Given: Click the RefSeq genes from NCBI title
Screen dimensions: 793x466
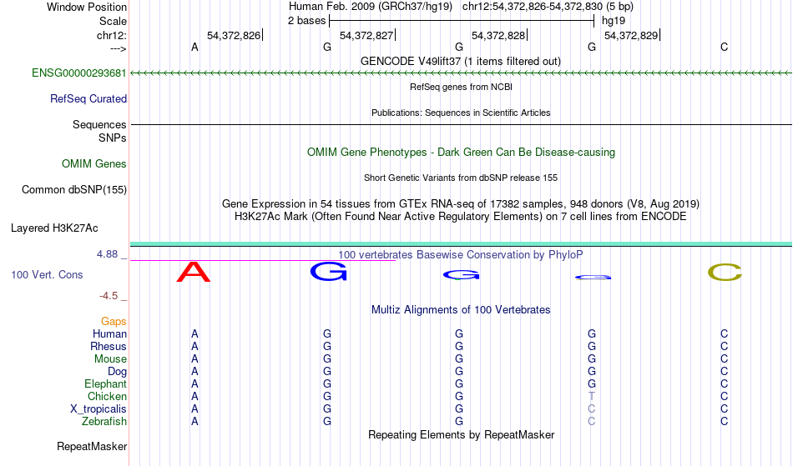Looking at the screenshot, I should (461, 87).
